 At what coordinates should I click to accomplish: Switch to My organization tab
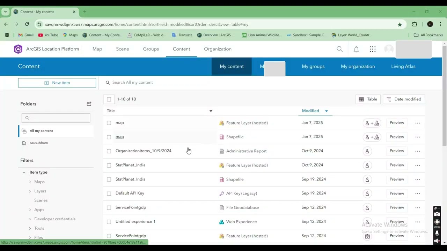pos(358,67)
